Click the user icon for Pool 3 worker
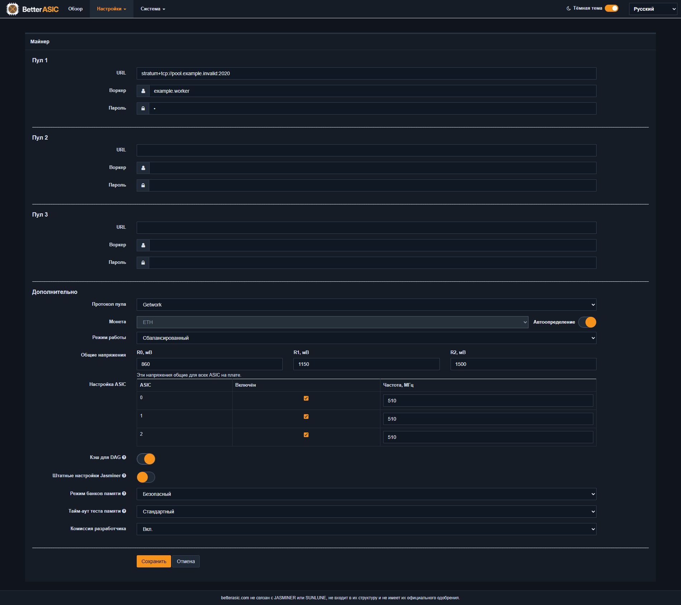The height and width of the screenshot is (605, 681). [143, 245]
